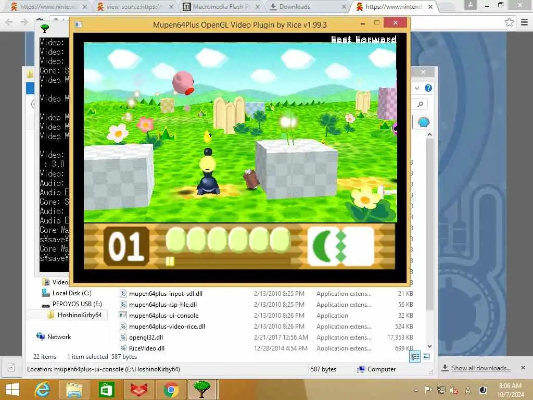Maximize the Mupen64Plus video window
The width and height of the screenshot is (533, 400).
(x=377, y=23)
